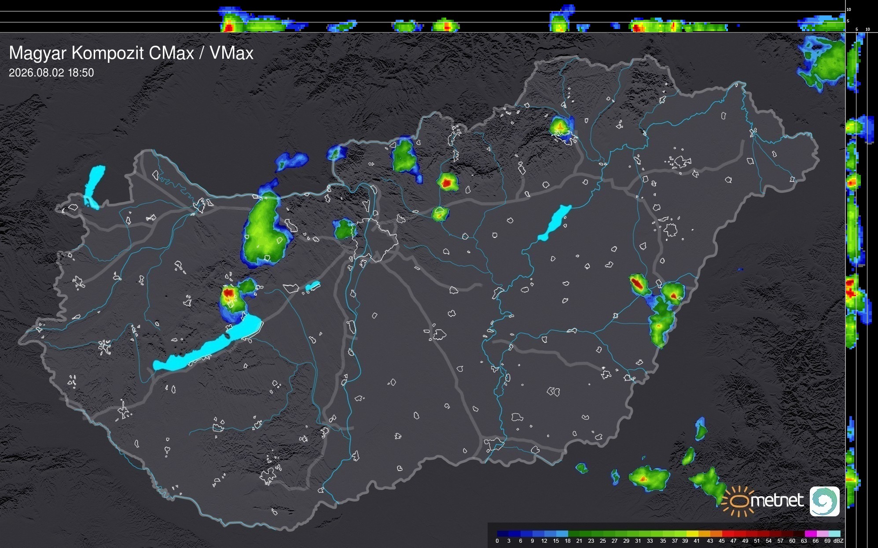The width and height of the screenshot is (878, 548).
Task: Pick the pale cyan swatch ending the dBZ scale
Action: [x=834, y=533]
